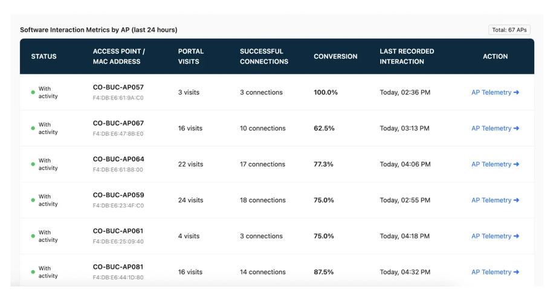This screenshot has height=298, width=556.
Task: Click the arrow icon in the CO-BUC-AP059 row
Action: [516, 200]
